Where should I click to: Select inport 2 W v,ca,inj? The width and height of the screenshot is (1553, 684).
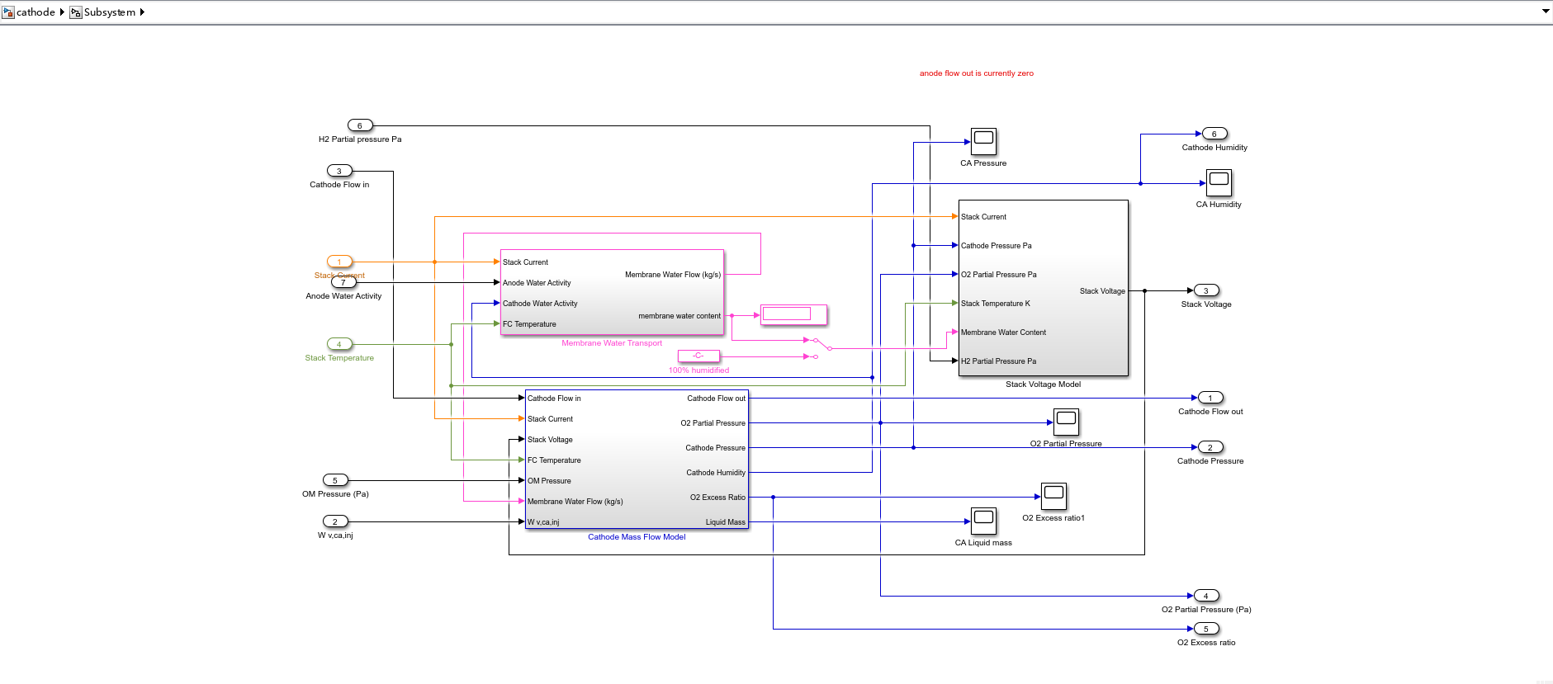(335, 521)
